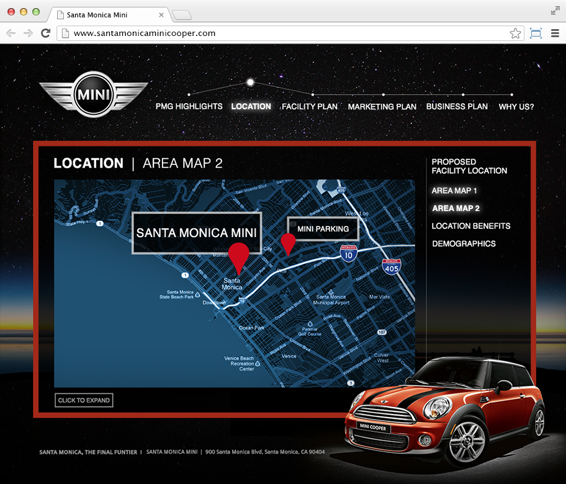Click the Interstate 10 shield on map
This screenshot has width=566, height=484.
click(x=349, y=253)
